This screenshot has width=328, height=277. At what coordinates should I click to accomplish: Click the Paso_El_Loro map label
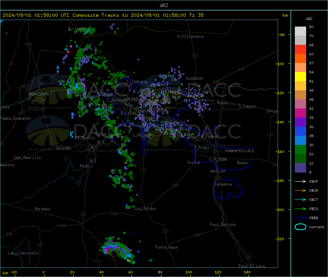point(252,266)
